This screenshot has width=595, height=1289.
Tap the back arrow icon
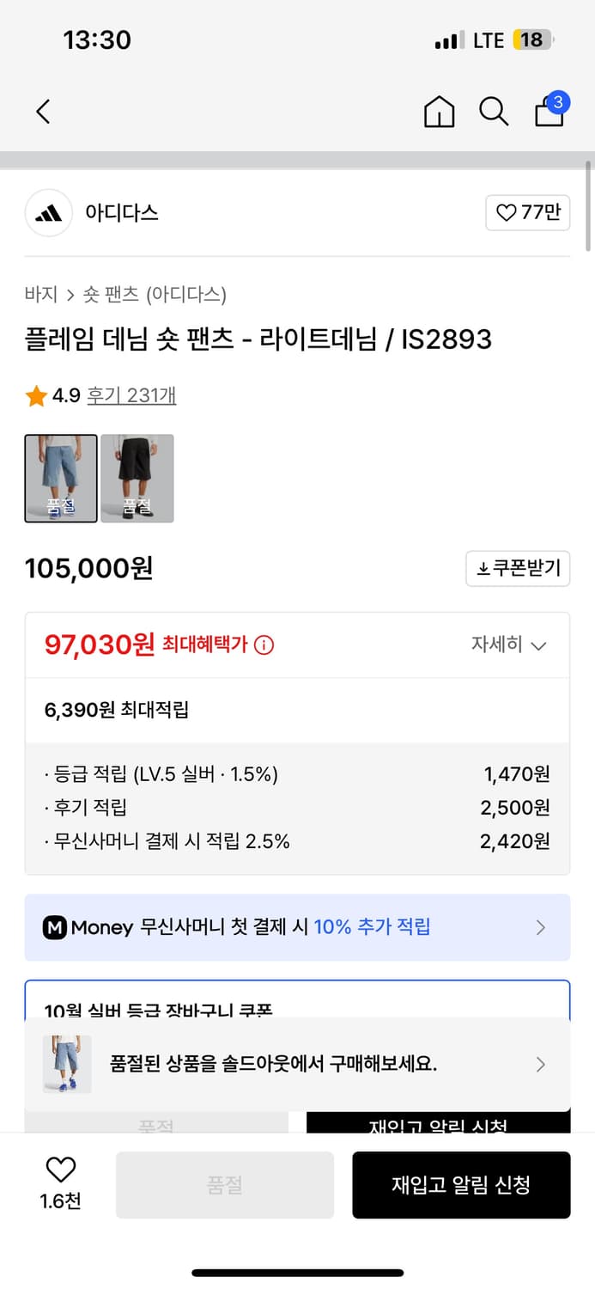pyautogui.click(x=44, y=112)
